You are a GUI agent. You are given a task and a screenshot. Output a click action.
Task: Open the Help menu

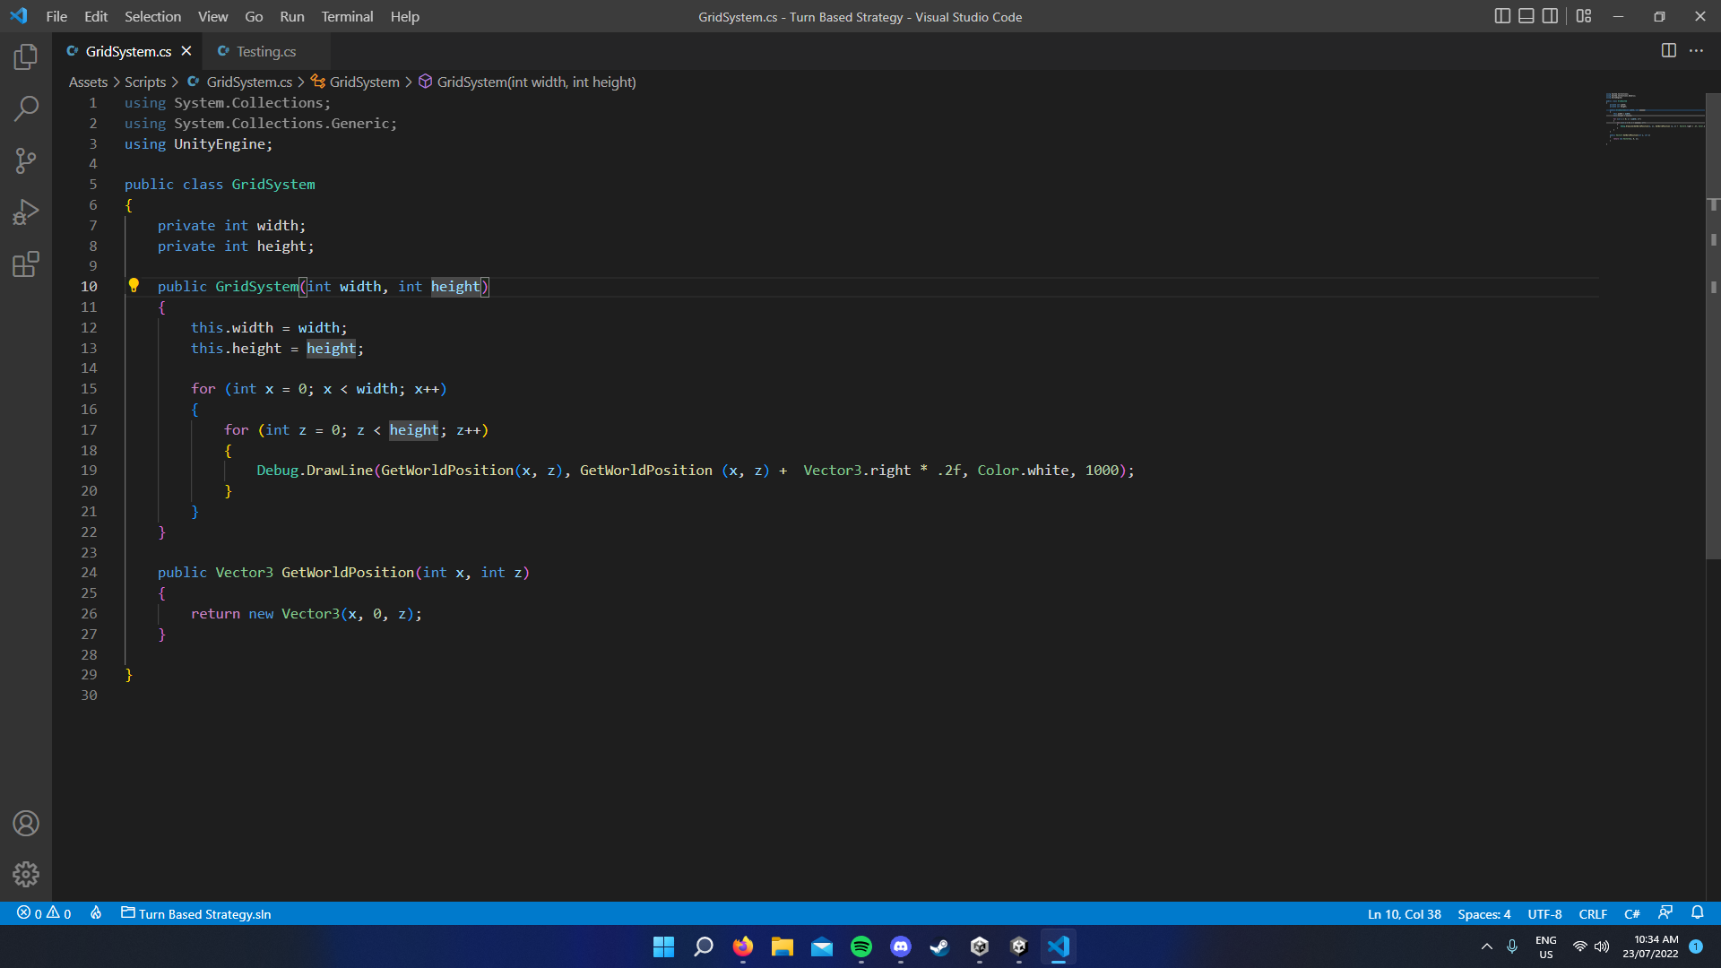pos(404,16)
